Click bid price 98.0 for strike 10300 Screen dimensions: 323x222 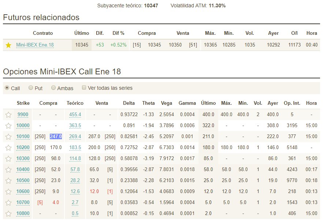(x=56, y=158)
